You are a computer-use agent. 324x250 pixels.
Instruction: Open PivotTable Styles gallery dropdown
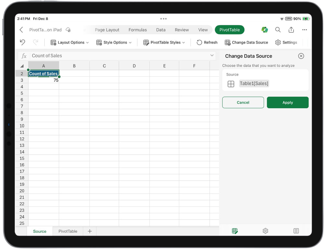point(164,42)
